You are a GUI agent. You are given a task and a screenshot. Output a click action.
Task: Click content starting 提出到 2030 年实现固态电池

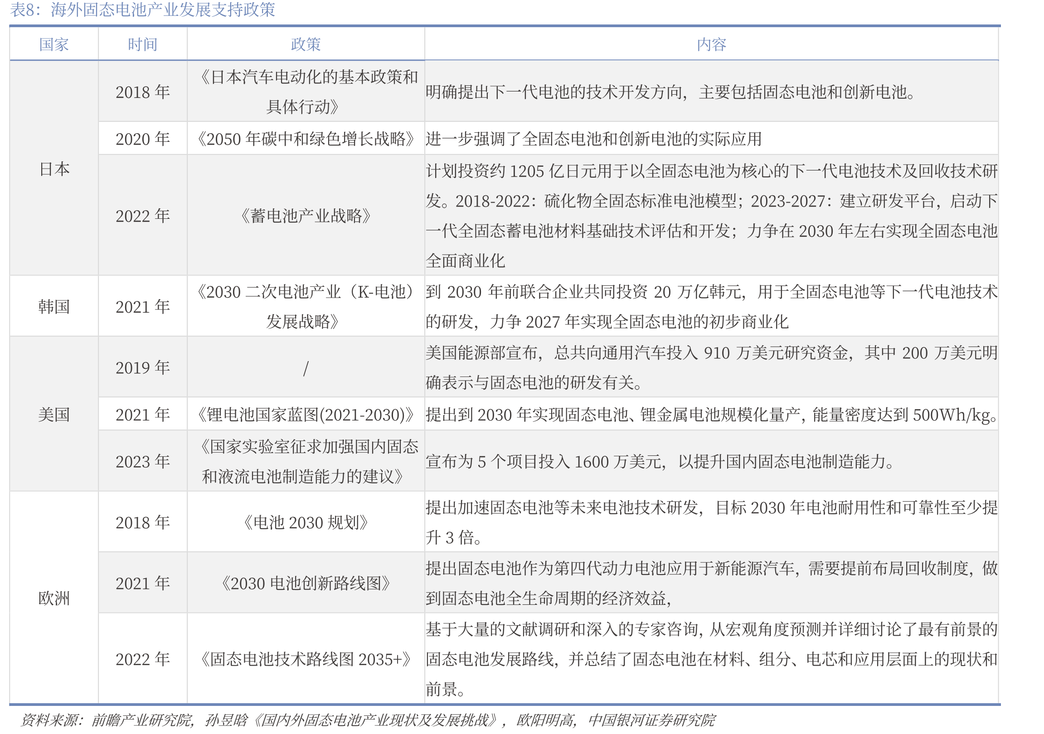pos(712,414)
